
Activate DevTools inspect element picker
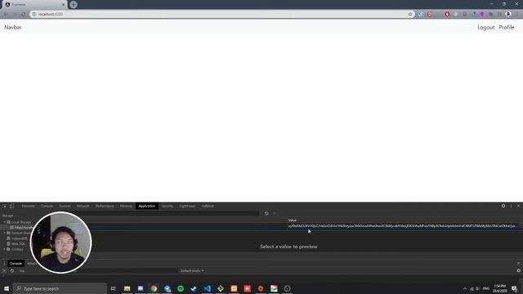point(5,206)
